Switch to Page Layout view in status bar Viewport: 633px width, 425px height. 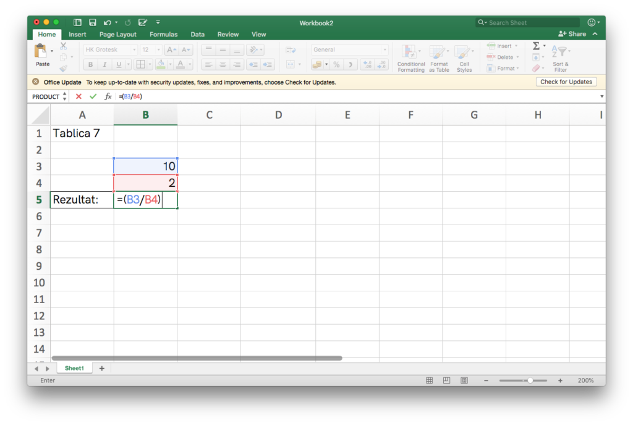(446, 380)
